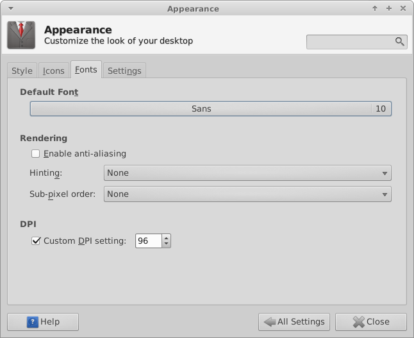Decrease DPI with the down stepper arrow
This screenshot has height=338, width=414.
pos(167,244)
